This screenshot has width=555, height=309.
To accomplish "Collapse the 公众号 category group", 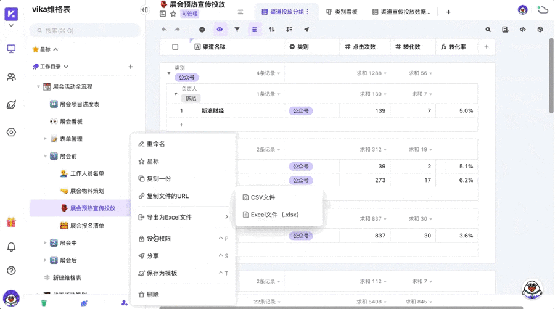I will (x=169, y=73).
